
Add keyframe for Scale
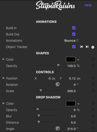(93, 91)
